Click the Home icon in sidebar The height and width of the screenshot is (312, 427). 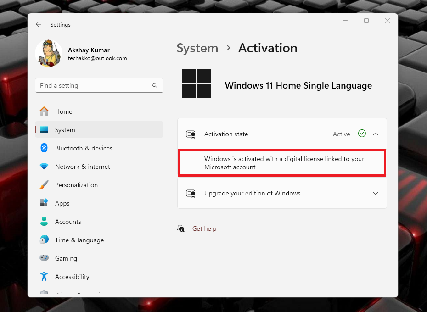44,111
